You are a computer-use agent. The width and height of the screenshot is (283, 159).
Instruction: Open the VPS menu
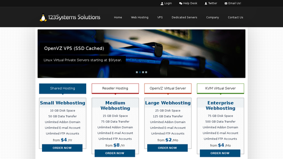(x=160, y=18)
